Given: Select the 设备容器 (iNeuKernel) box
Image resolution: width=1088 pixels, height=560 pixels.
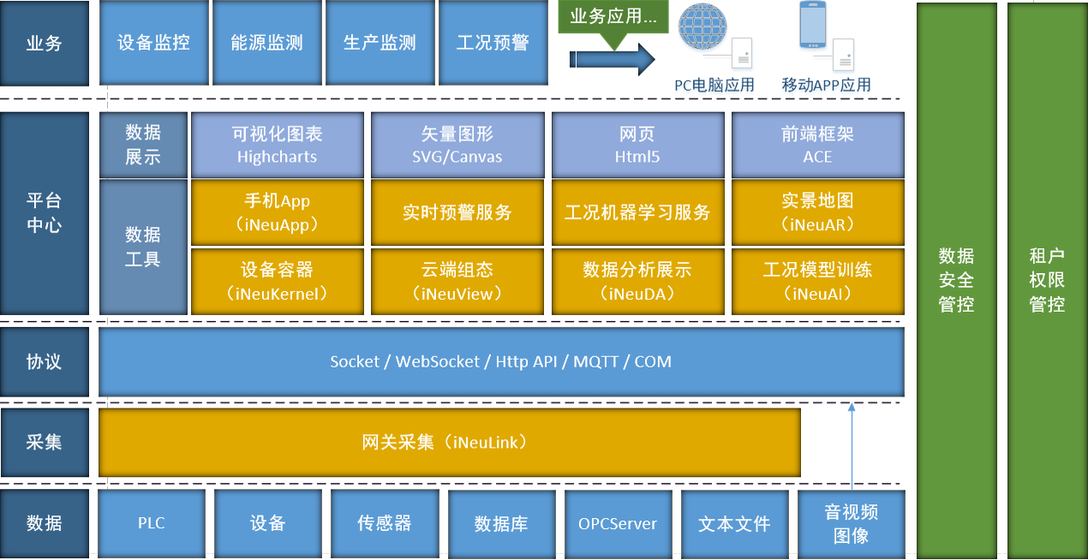Looking at the screenshot, I should [278, 281].
